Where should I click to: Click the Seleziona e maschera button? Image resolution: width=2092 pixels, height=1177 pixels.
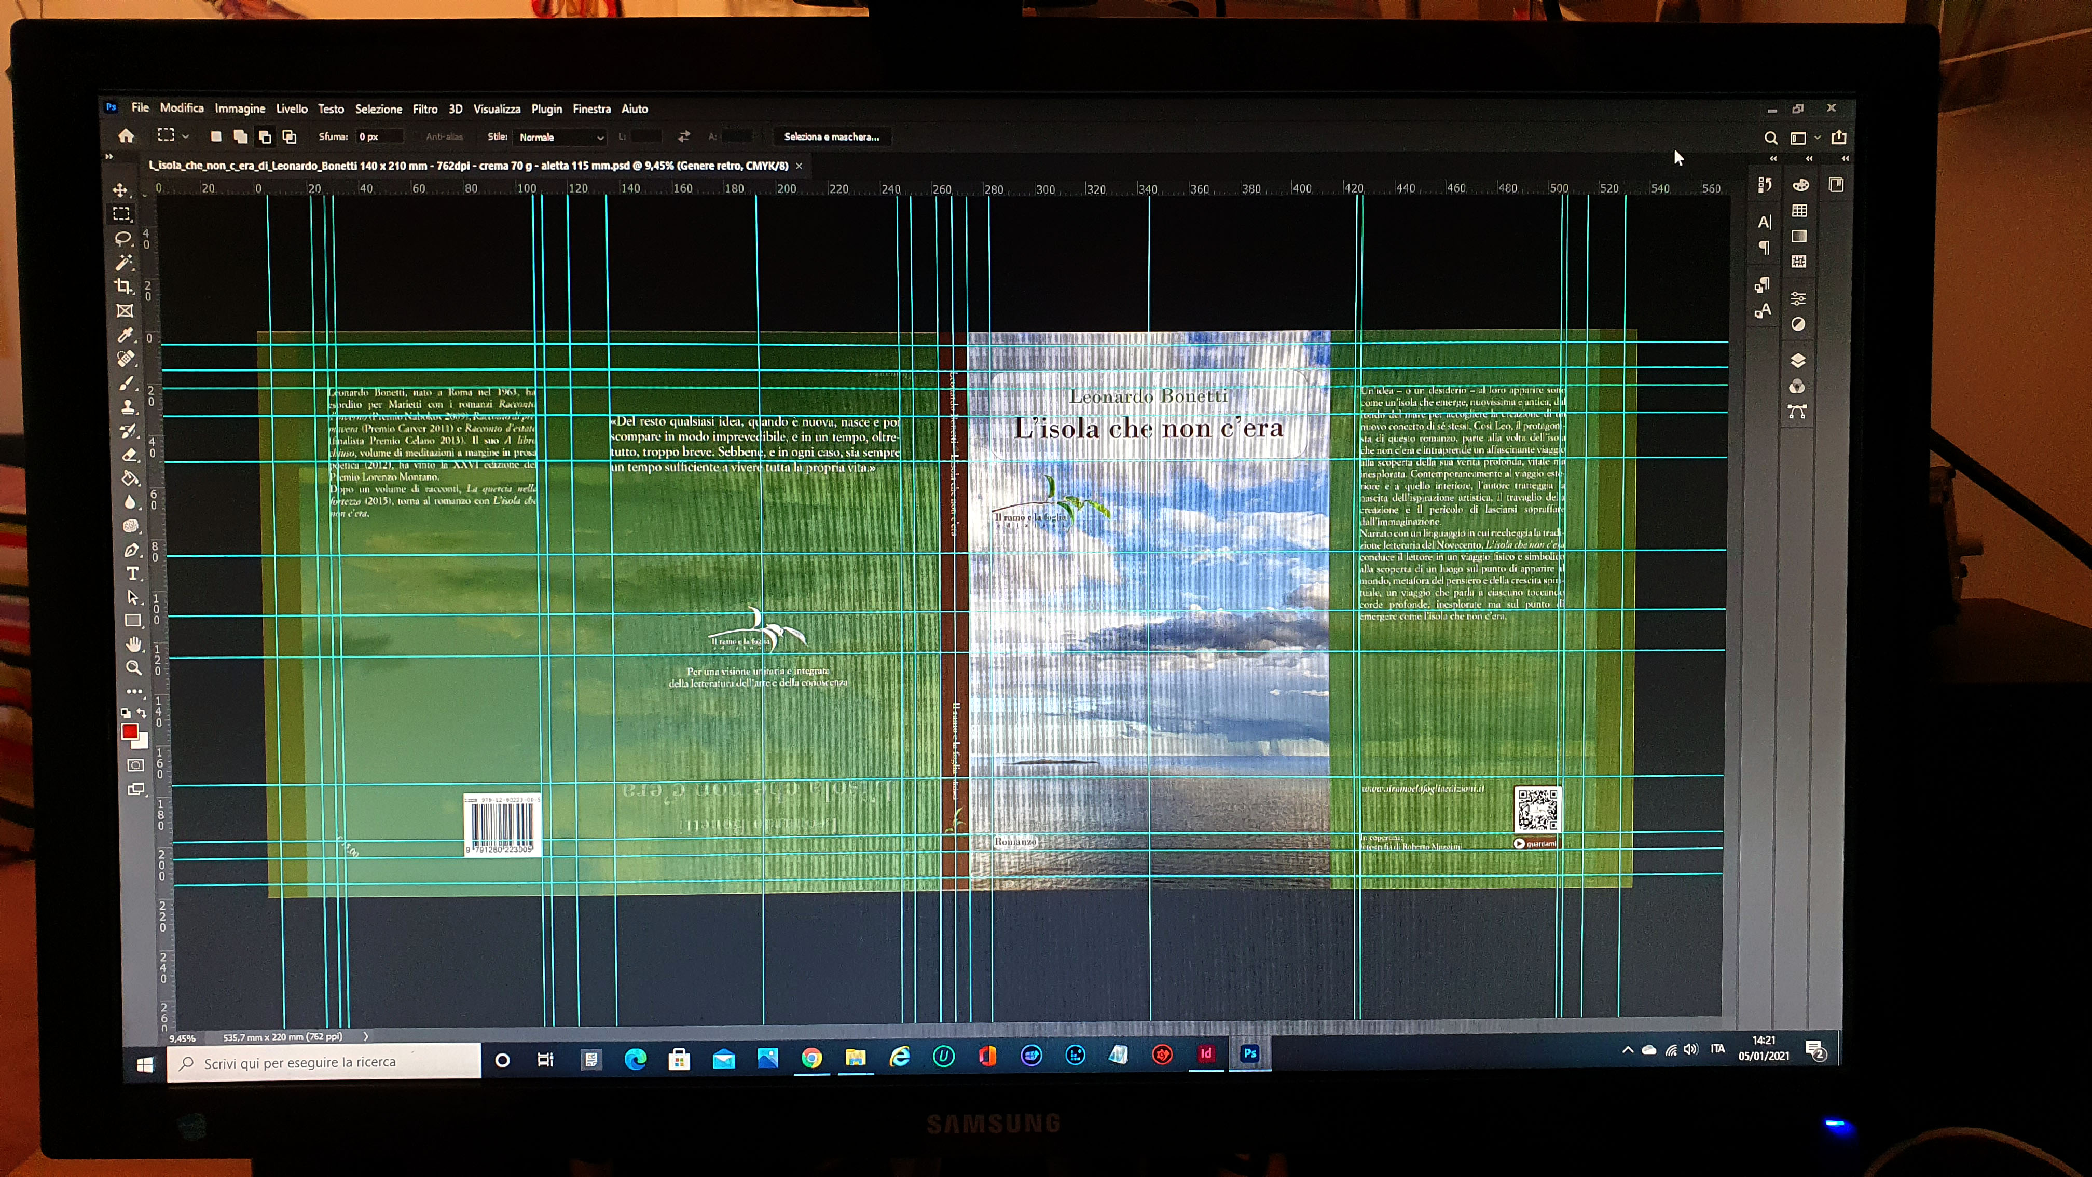pos(832,136)
